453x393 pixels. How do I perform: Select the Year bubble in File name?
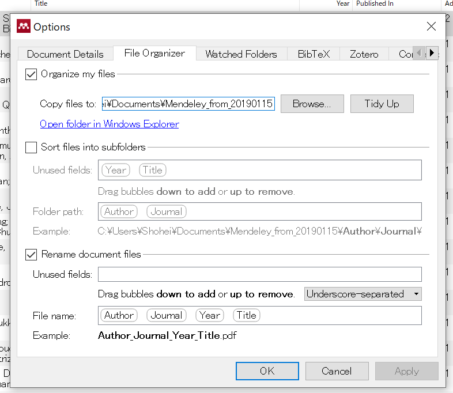[x=210, y=315]
